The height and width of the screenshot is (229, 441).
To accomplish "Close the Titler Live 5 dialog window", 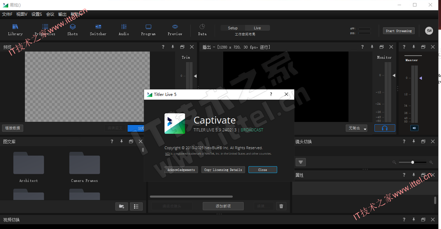I will click(x=286, y=94).
